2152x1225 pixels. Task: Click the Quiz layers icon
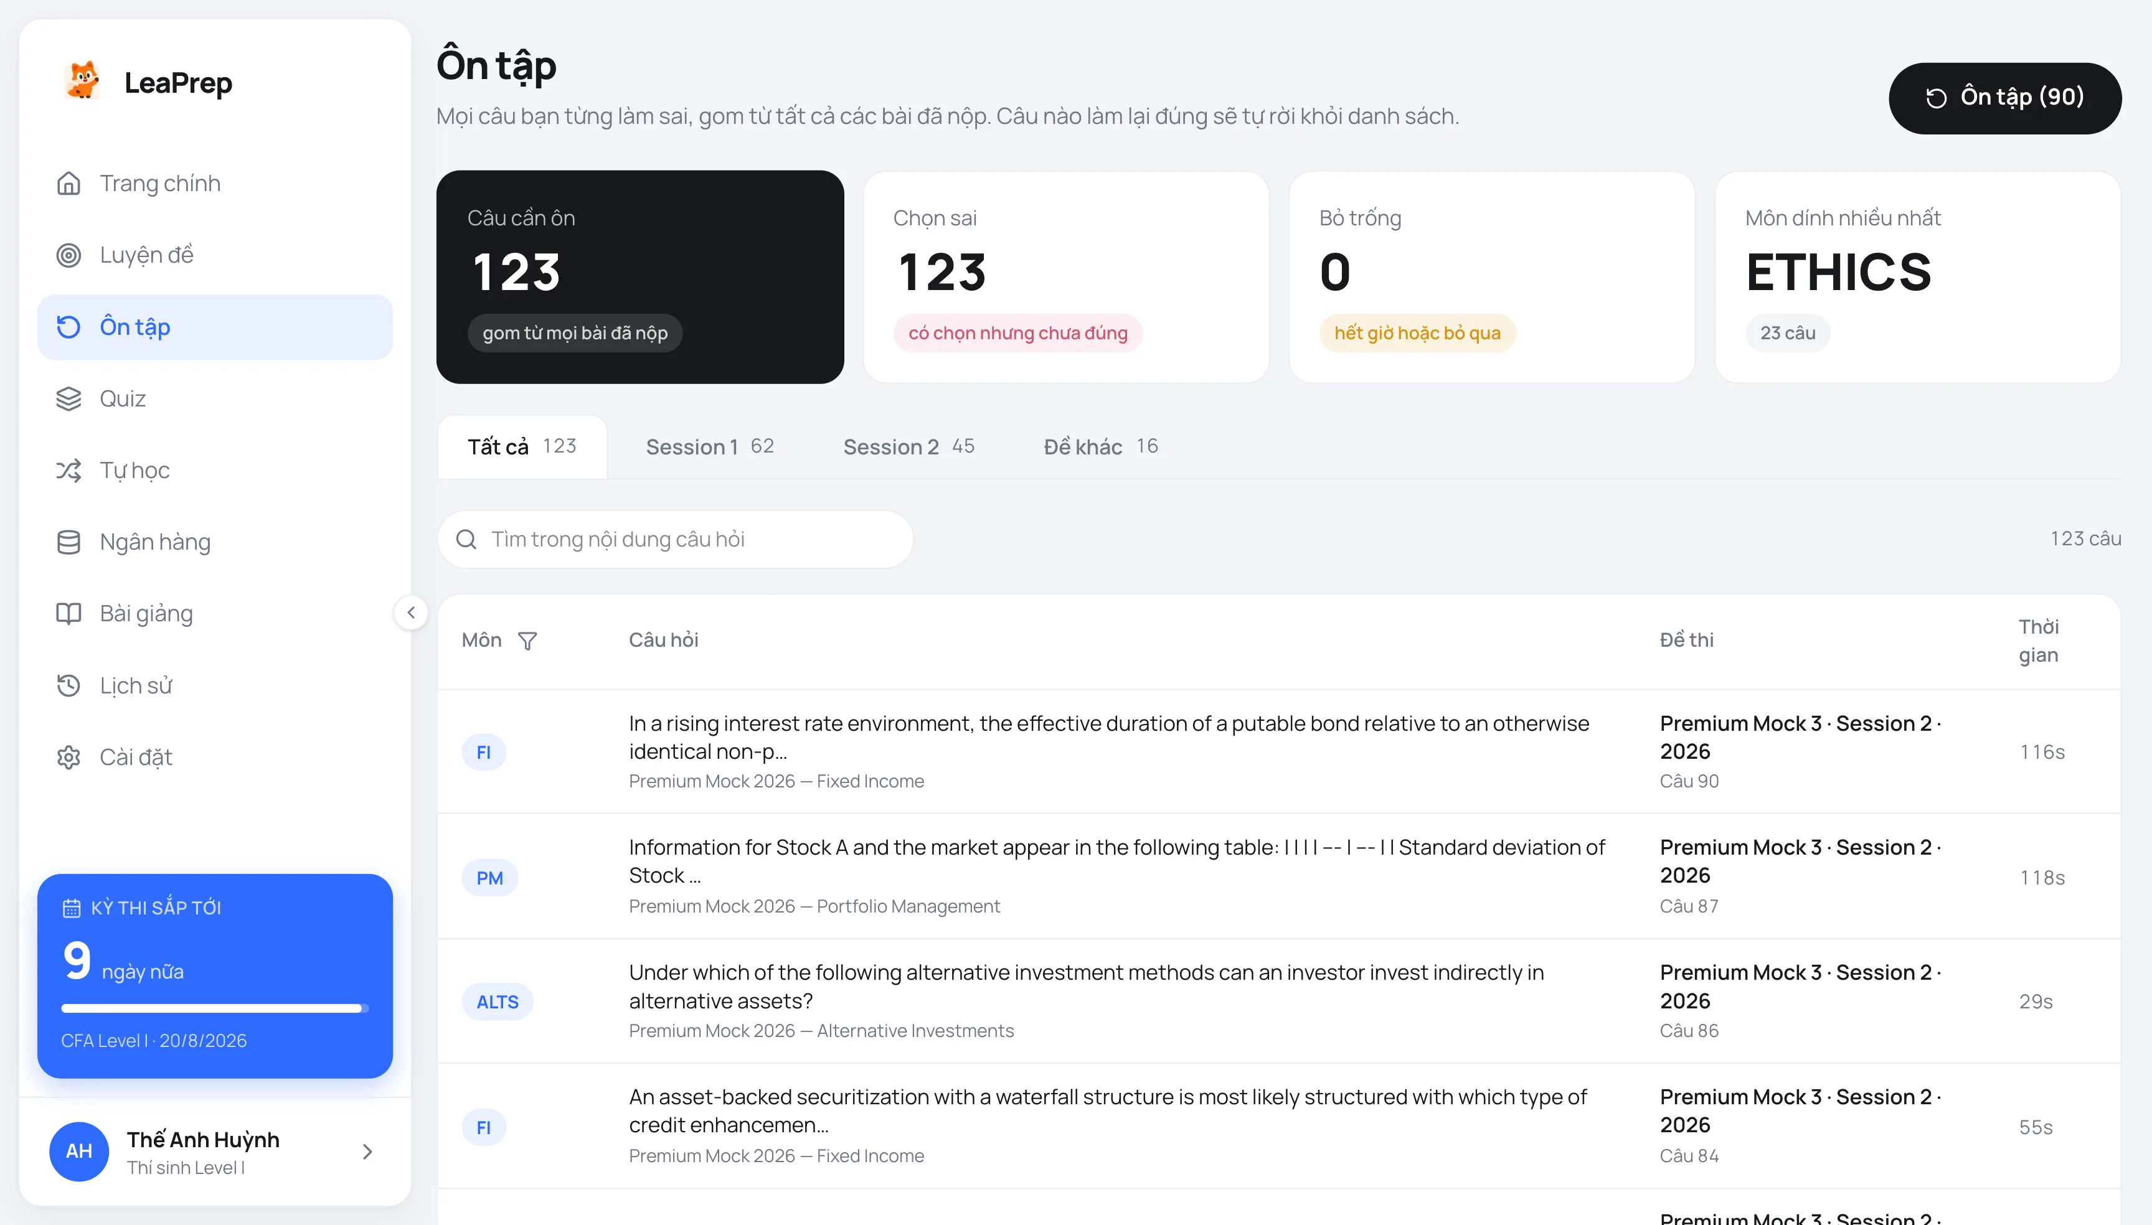tap(68, 399)
